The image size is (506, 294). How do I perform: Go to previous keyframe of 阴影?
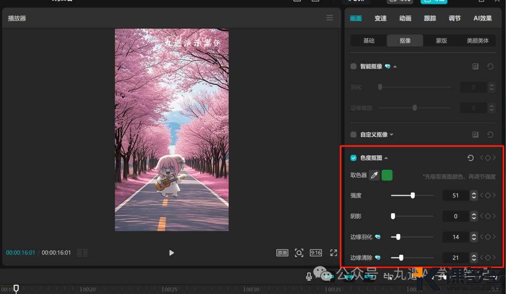482,216
